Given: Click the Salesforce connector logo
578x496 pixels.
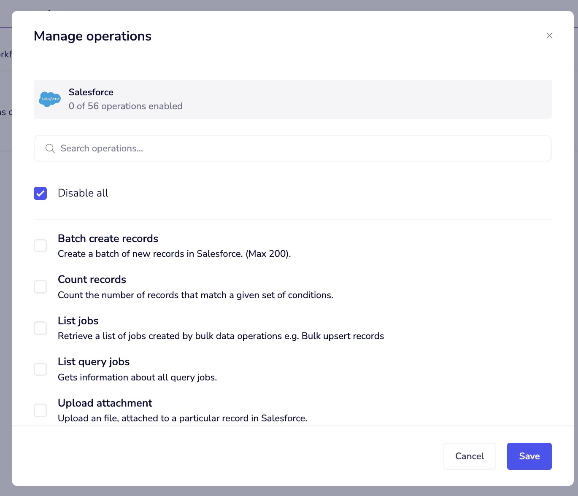Looking at the screenshot, I should pyautogui.click(x=49, y=99).
